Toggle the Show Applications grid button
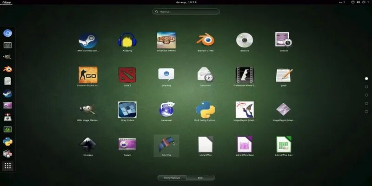This screenshot has width=372, height=186. 7,166
